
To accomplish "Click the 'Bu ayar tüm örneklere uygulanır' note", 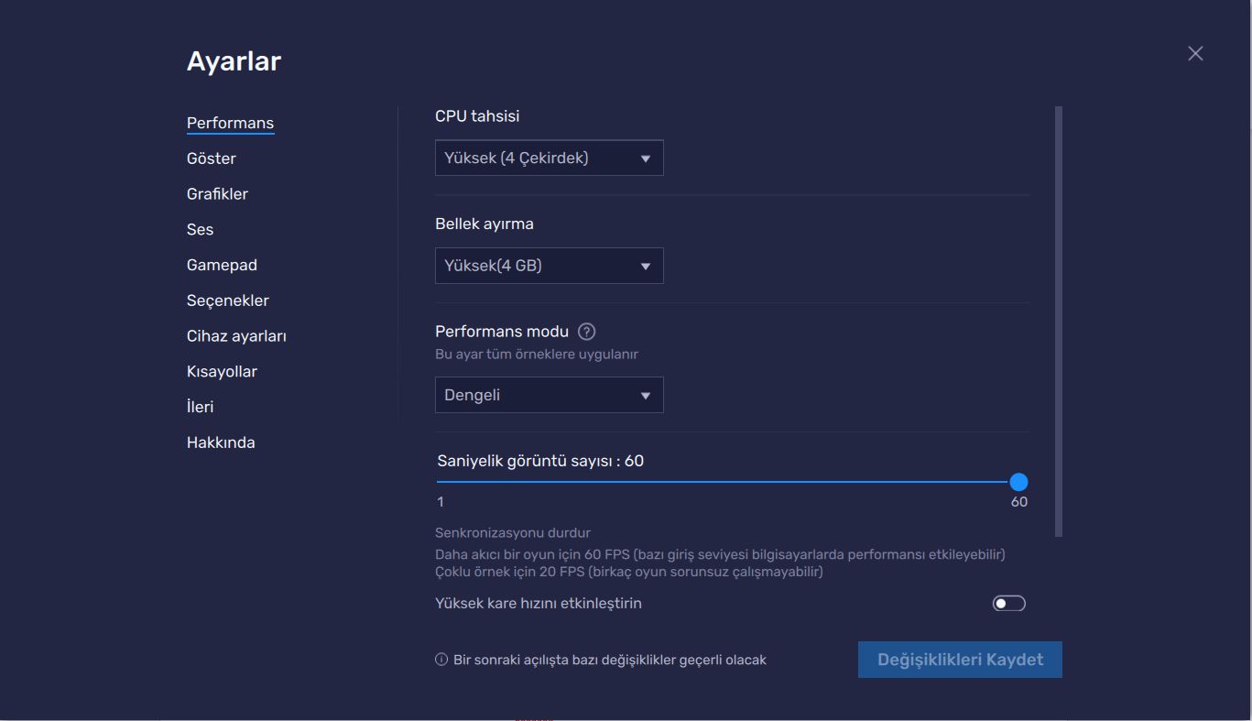I will (537, 354).
